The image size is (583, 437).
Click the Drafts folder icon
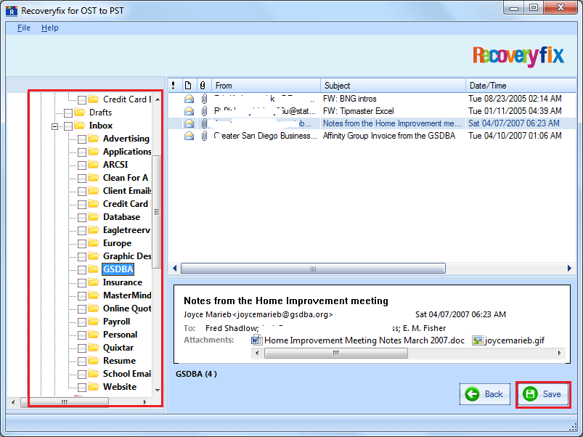80,113
